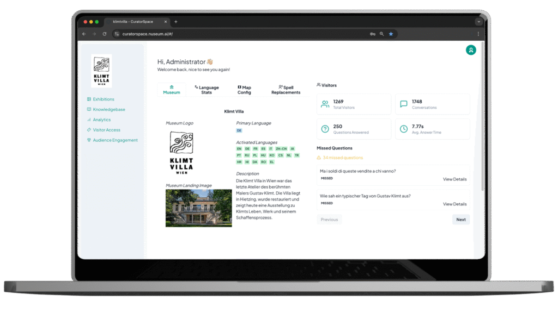Click the Knowledgebase book icon

pyautogui.click(x=89, y=110)
